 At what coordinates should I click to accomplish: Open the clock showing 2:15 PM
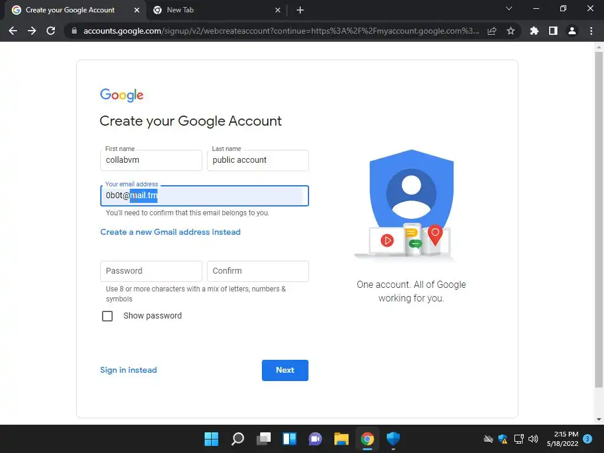pos(562,439)
